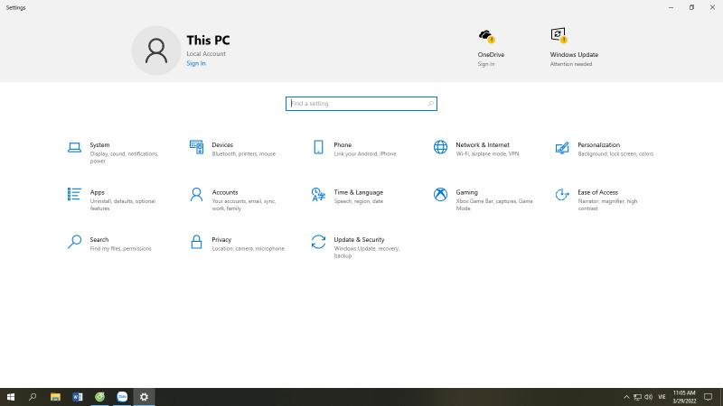Click the Personalization label
Image resolution: width=723 pixels, height=406 pixels.
pyautogui.click(x=598, y=145)
